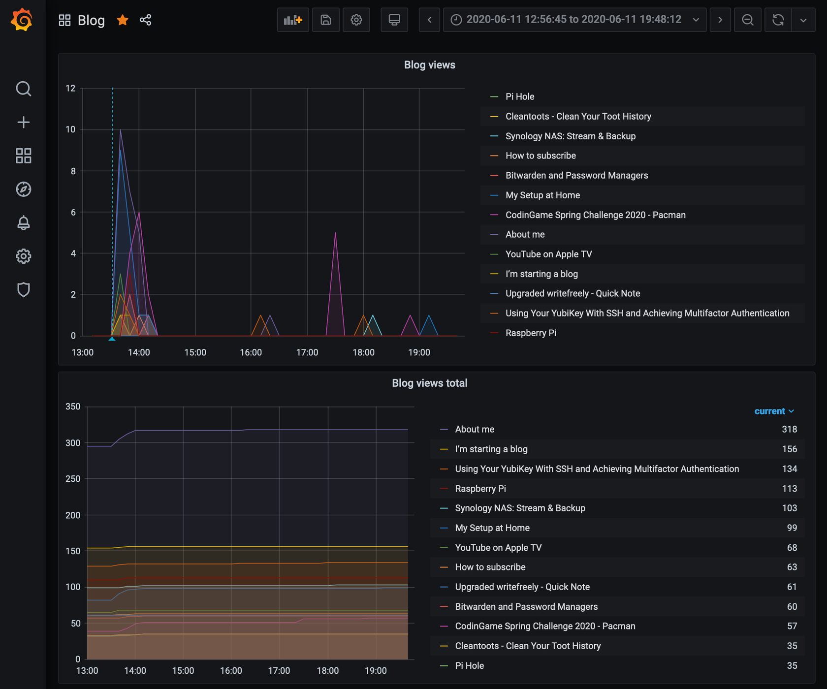
Task: Click the share dashboard button
Action: pos(146,20)
